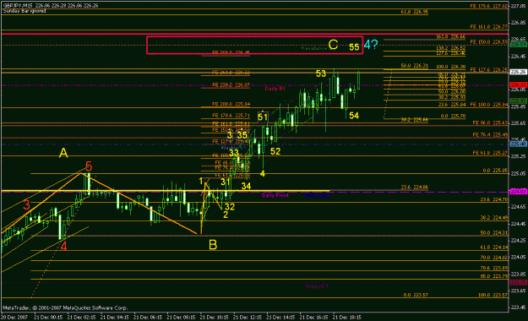The width and height of the screenshot is (528, 321).
Task: Click the 'Daily R1' level label
Action: [275, 89]
